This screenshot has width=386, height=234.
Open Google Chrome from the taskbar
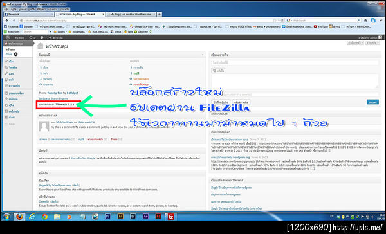pos(44,217)
